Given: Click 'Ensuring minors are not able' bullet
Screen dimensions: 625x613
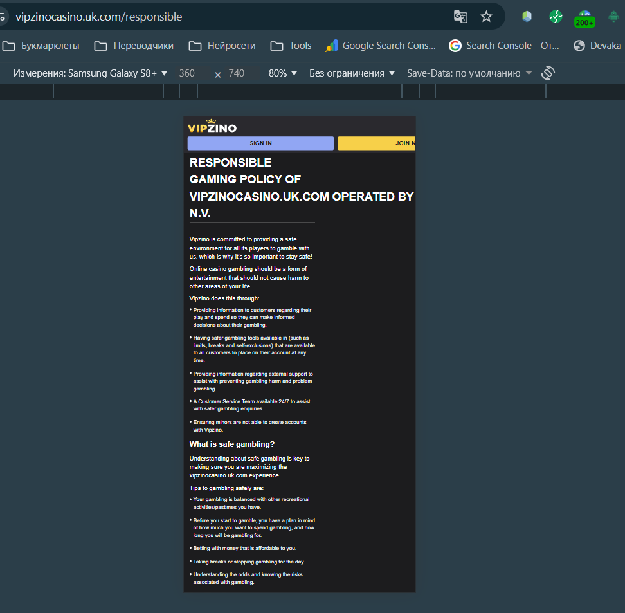Looking at the screenshot, I should (x=249, y=426).
